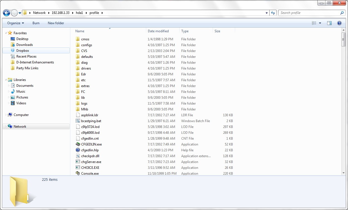Toggle the preview pane icon
This screenshot has height=210, width=348.
329,23
